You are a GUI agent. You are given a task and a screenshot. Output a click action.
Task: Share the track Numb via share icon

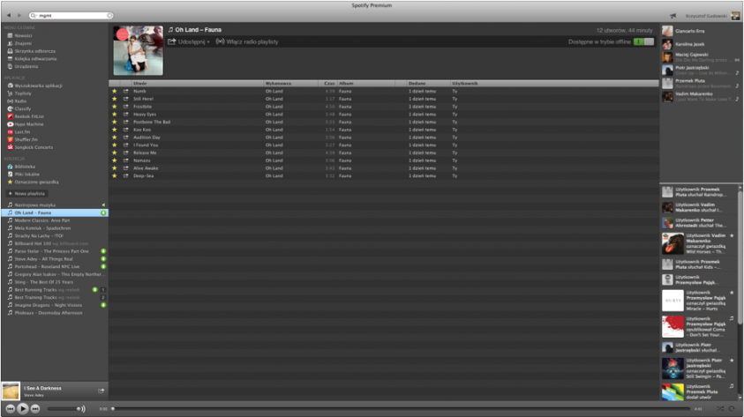tap(125, 91)
